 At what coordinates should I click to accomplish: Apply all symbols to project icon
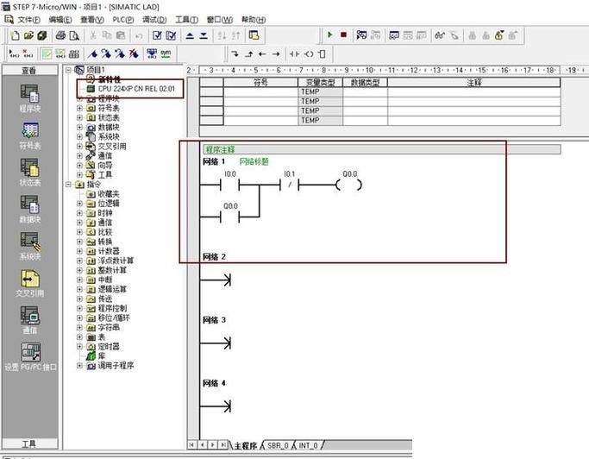click(152, 54)
